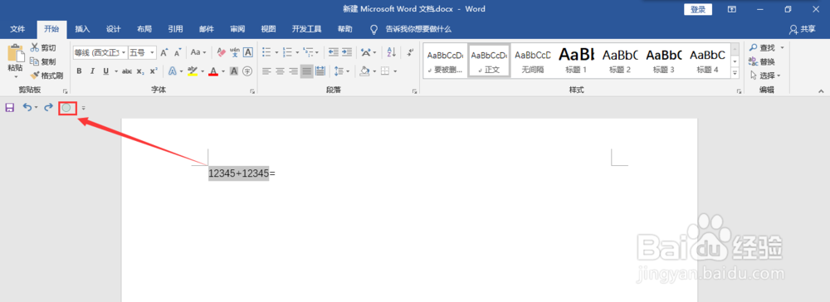The height and width of the screenshot is (302, 830).
Task: Apply the 标题 4 style
Action: pos(707,61)
